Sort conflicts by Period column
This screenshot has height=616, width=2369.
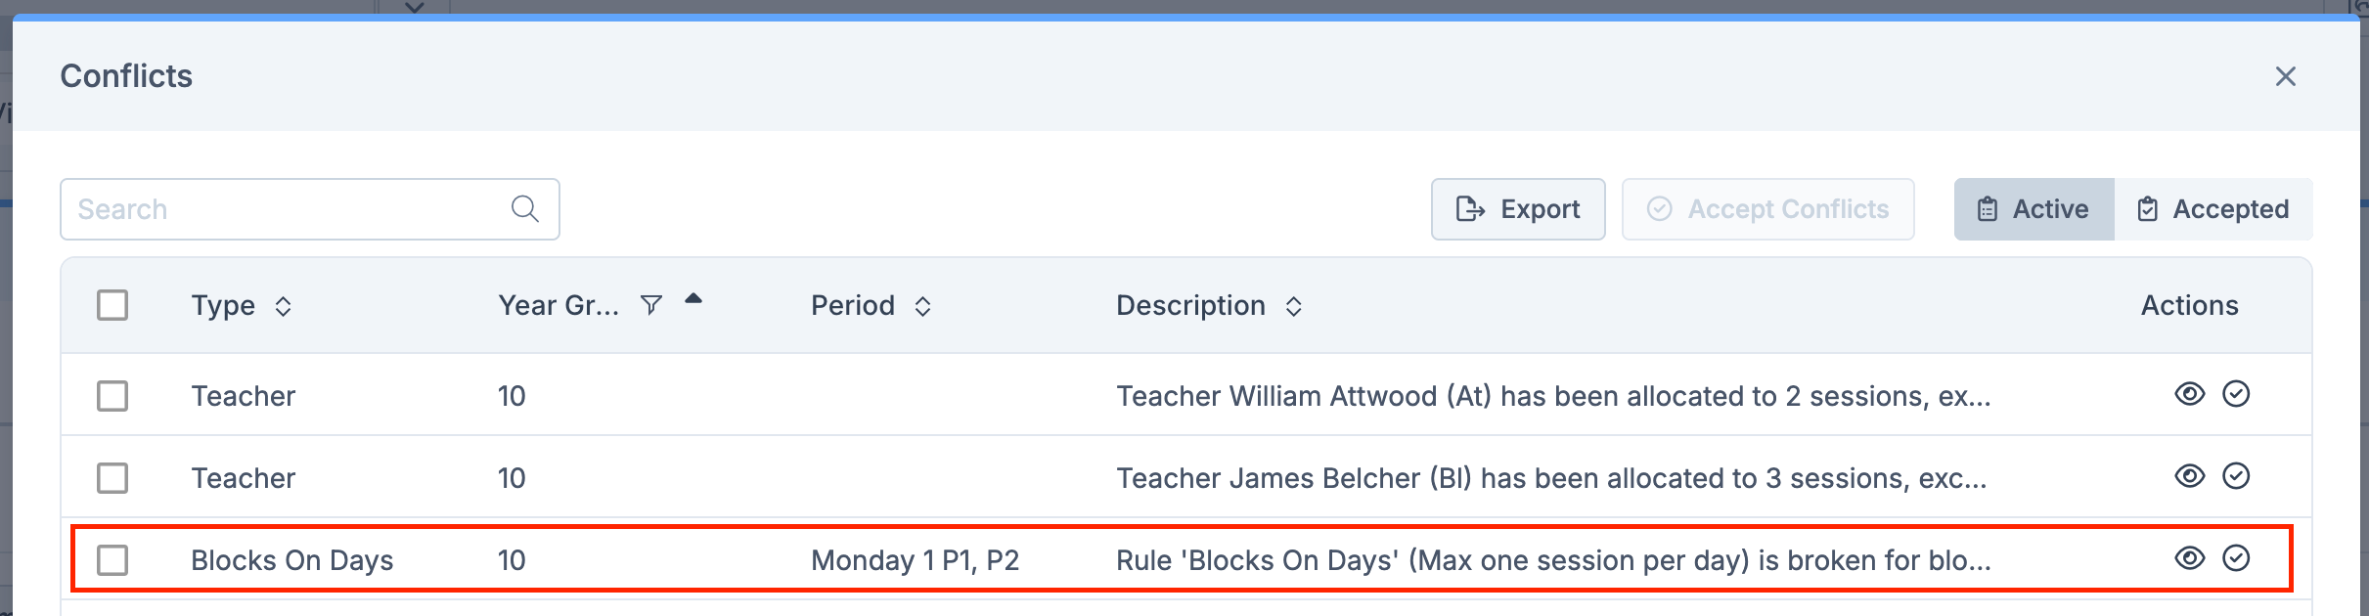click(922, 307)
